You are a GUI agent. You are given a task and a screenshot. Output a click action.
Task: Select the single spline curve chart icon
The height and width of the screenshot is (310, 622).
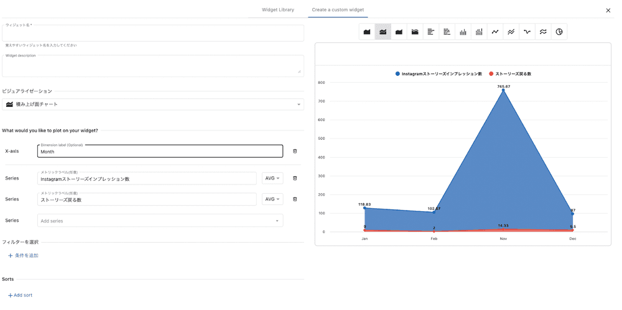(527, 32)
